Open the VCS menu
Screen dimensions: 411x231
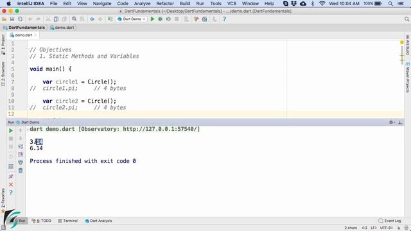tap(231, 3)
